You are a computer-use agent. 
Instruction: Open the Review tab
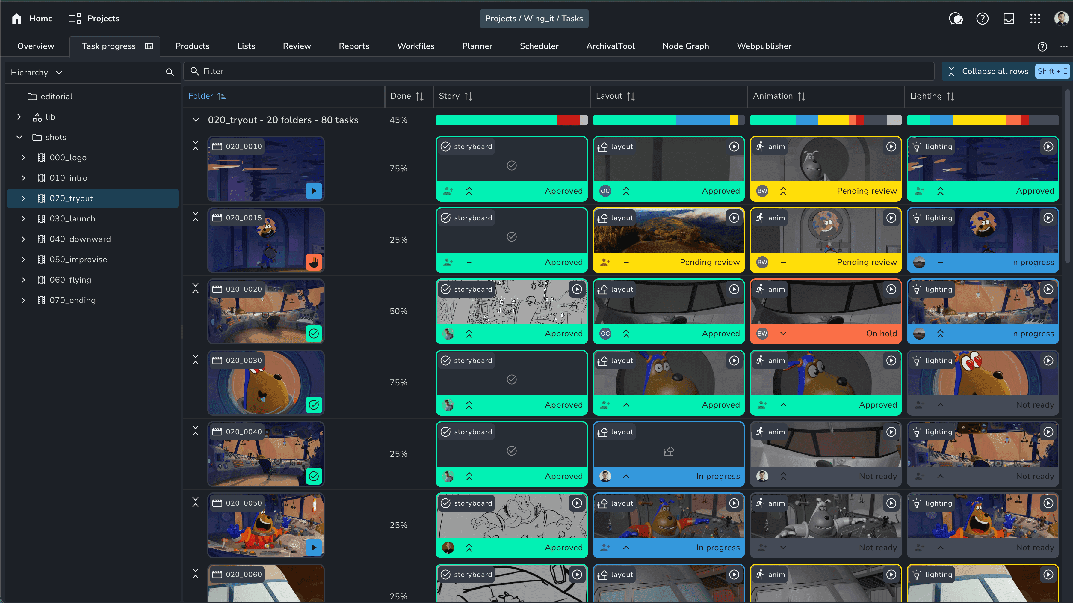coord(297,46)
